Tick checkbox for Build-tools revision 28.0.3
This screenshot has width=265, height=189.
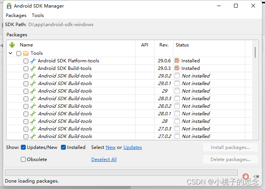point(26,99)
